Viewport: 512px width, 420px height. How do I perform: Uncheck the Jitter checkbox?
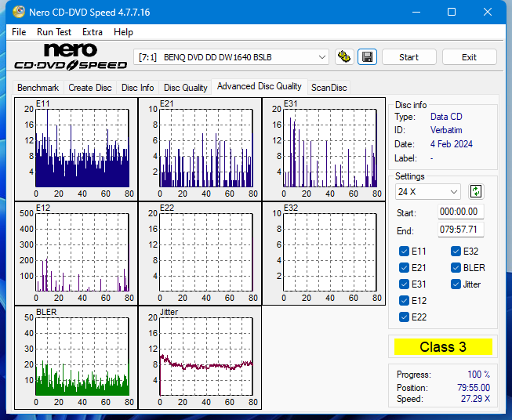(x=456, y=284)
